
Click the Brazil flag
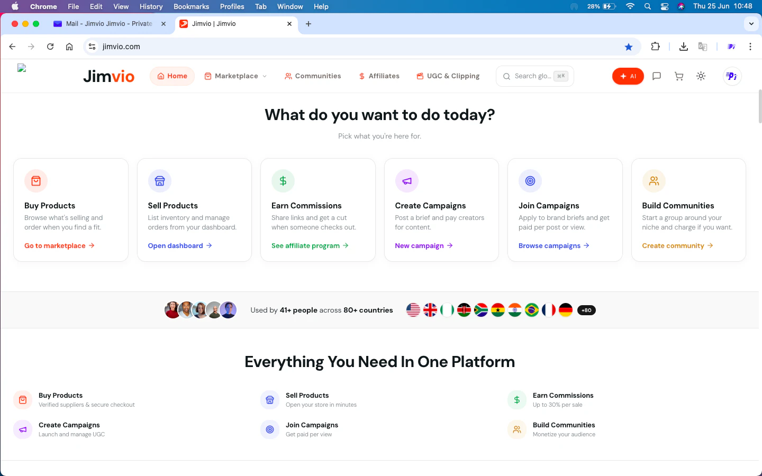pyautogui.click(x=532, y=310)
